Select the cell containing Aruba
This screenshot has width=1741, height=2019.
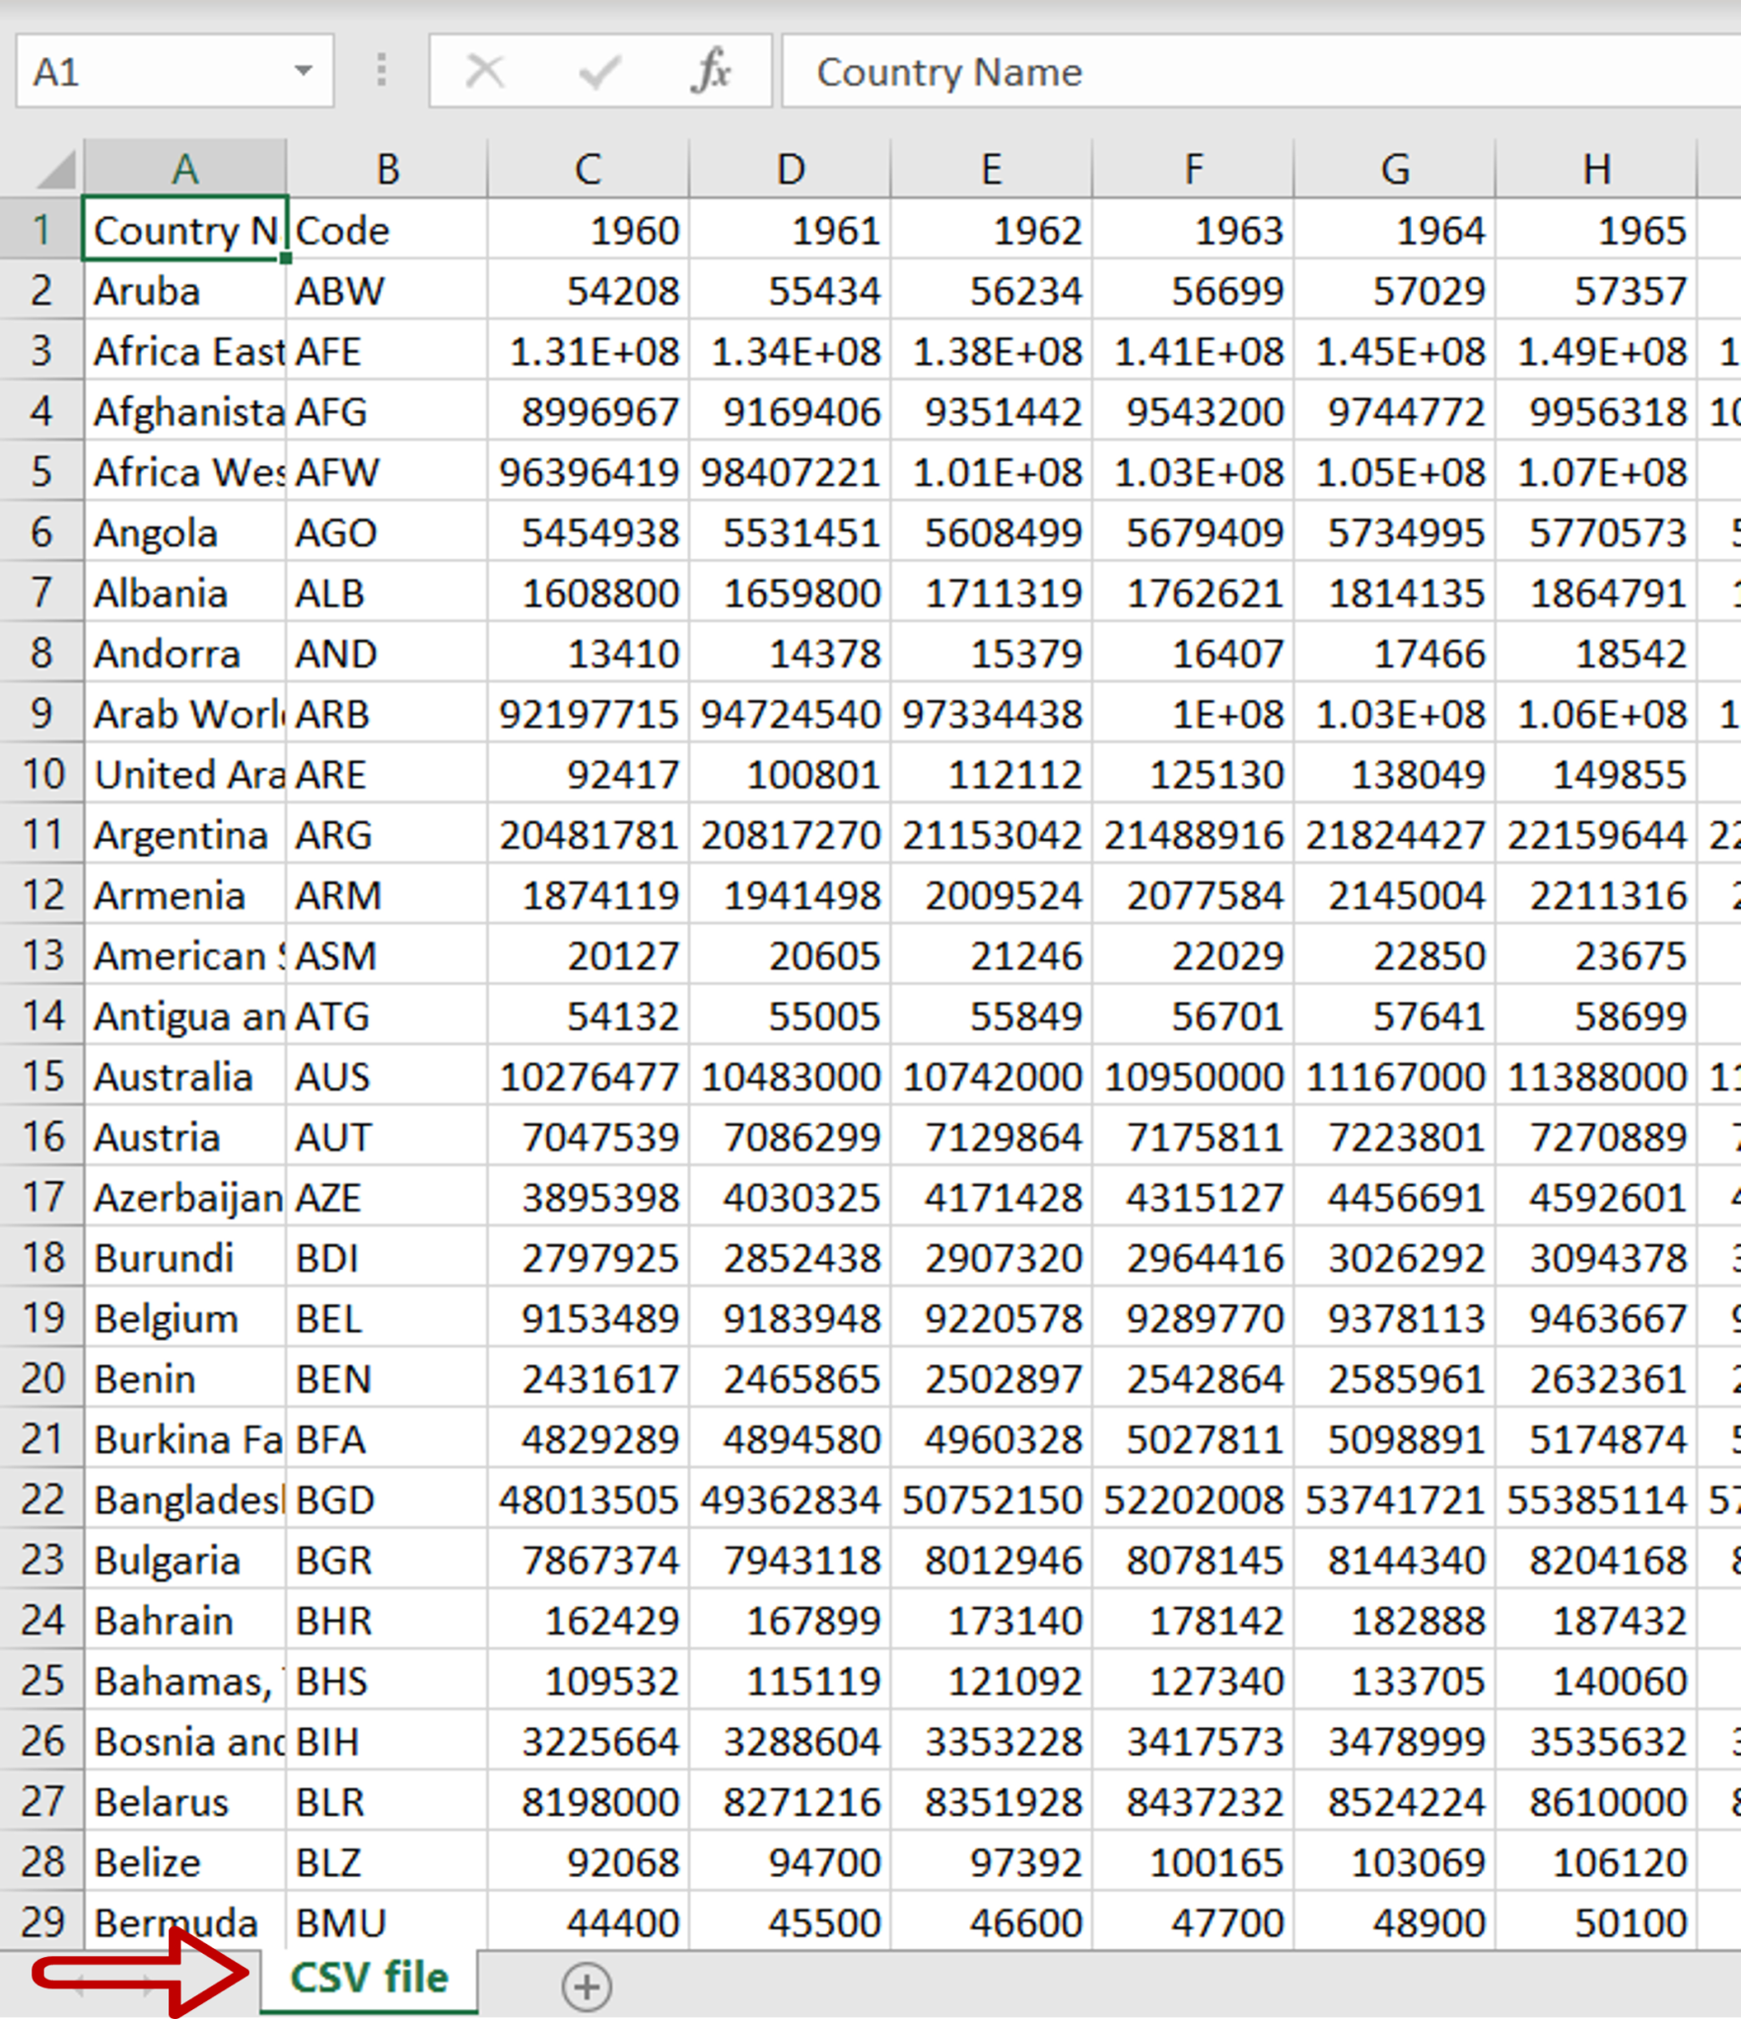coord(183,290)
